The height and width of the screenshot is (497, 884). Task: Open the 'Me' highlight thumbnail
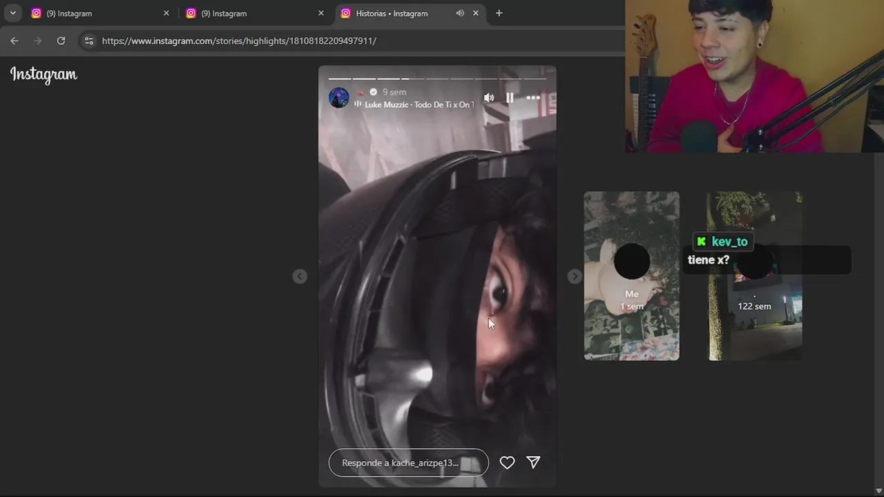632,276
